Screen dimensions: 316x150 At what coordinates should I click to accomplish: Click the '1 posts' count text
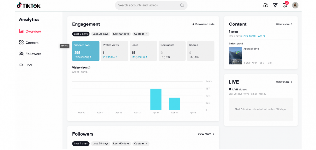point(234,32)
